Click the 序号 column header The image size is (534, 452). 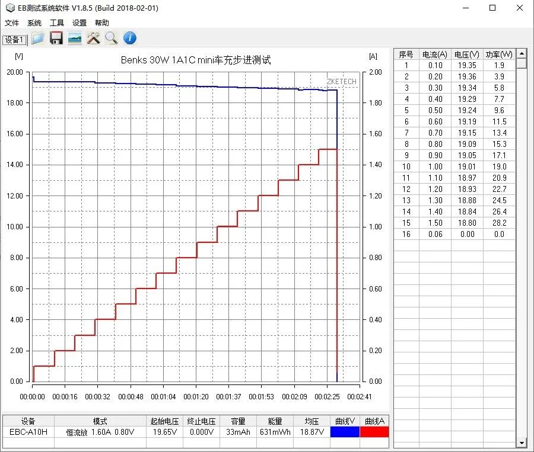[x=406, y=55]
